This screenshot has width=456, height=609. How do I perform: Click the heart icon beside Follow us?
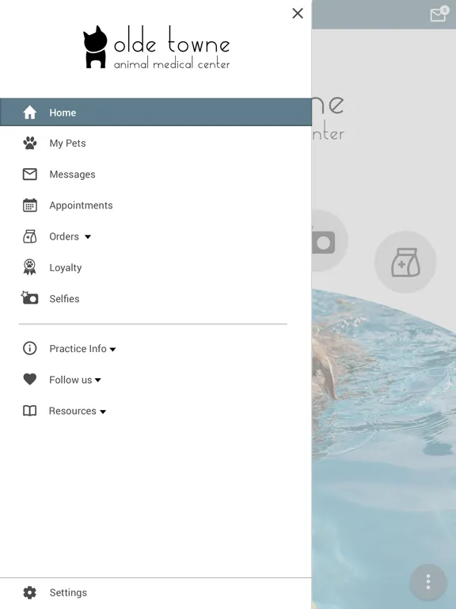30,380
